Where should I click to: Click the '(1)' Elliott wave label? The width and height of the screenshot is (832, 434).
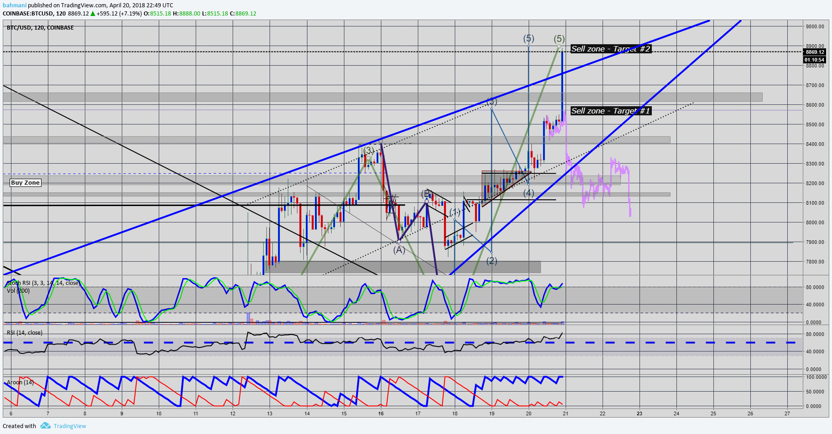tap(455, 212)
